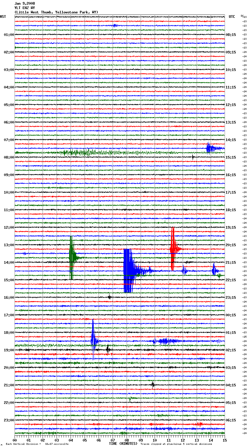Click the "20:15" UTC time label
The width and height of the screenshot is (248, 448).
[x=231, y=245]
